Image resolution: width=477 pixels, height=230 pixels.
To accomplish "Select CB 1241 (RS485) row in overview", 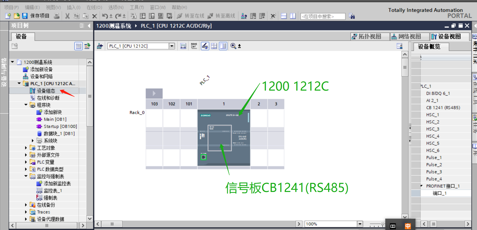I will (x=443, y=108).
